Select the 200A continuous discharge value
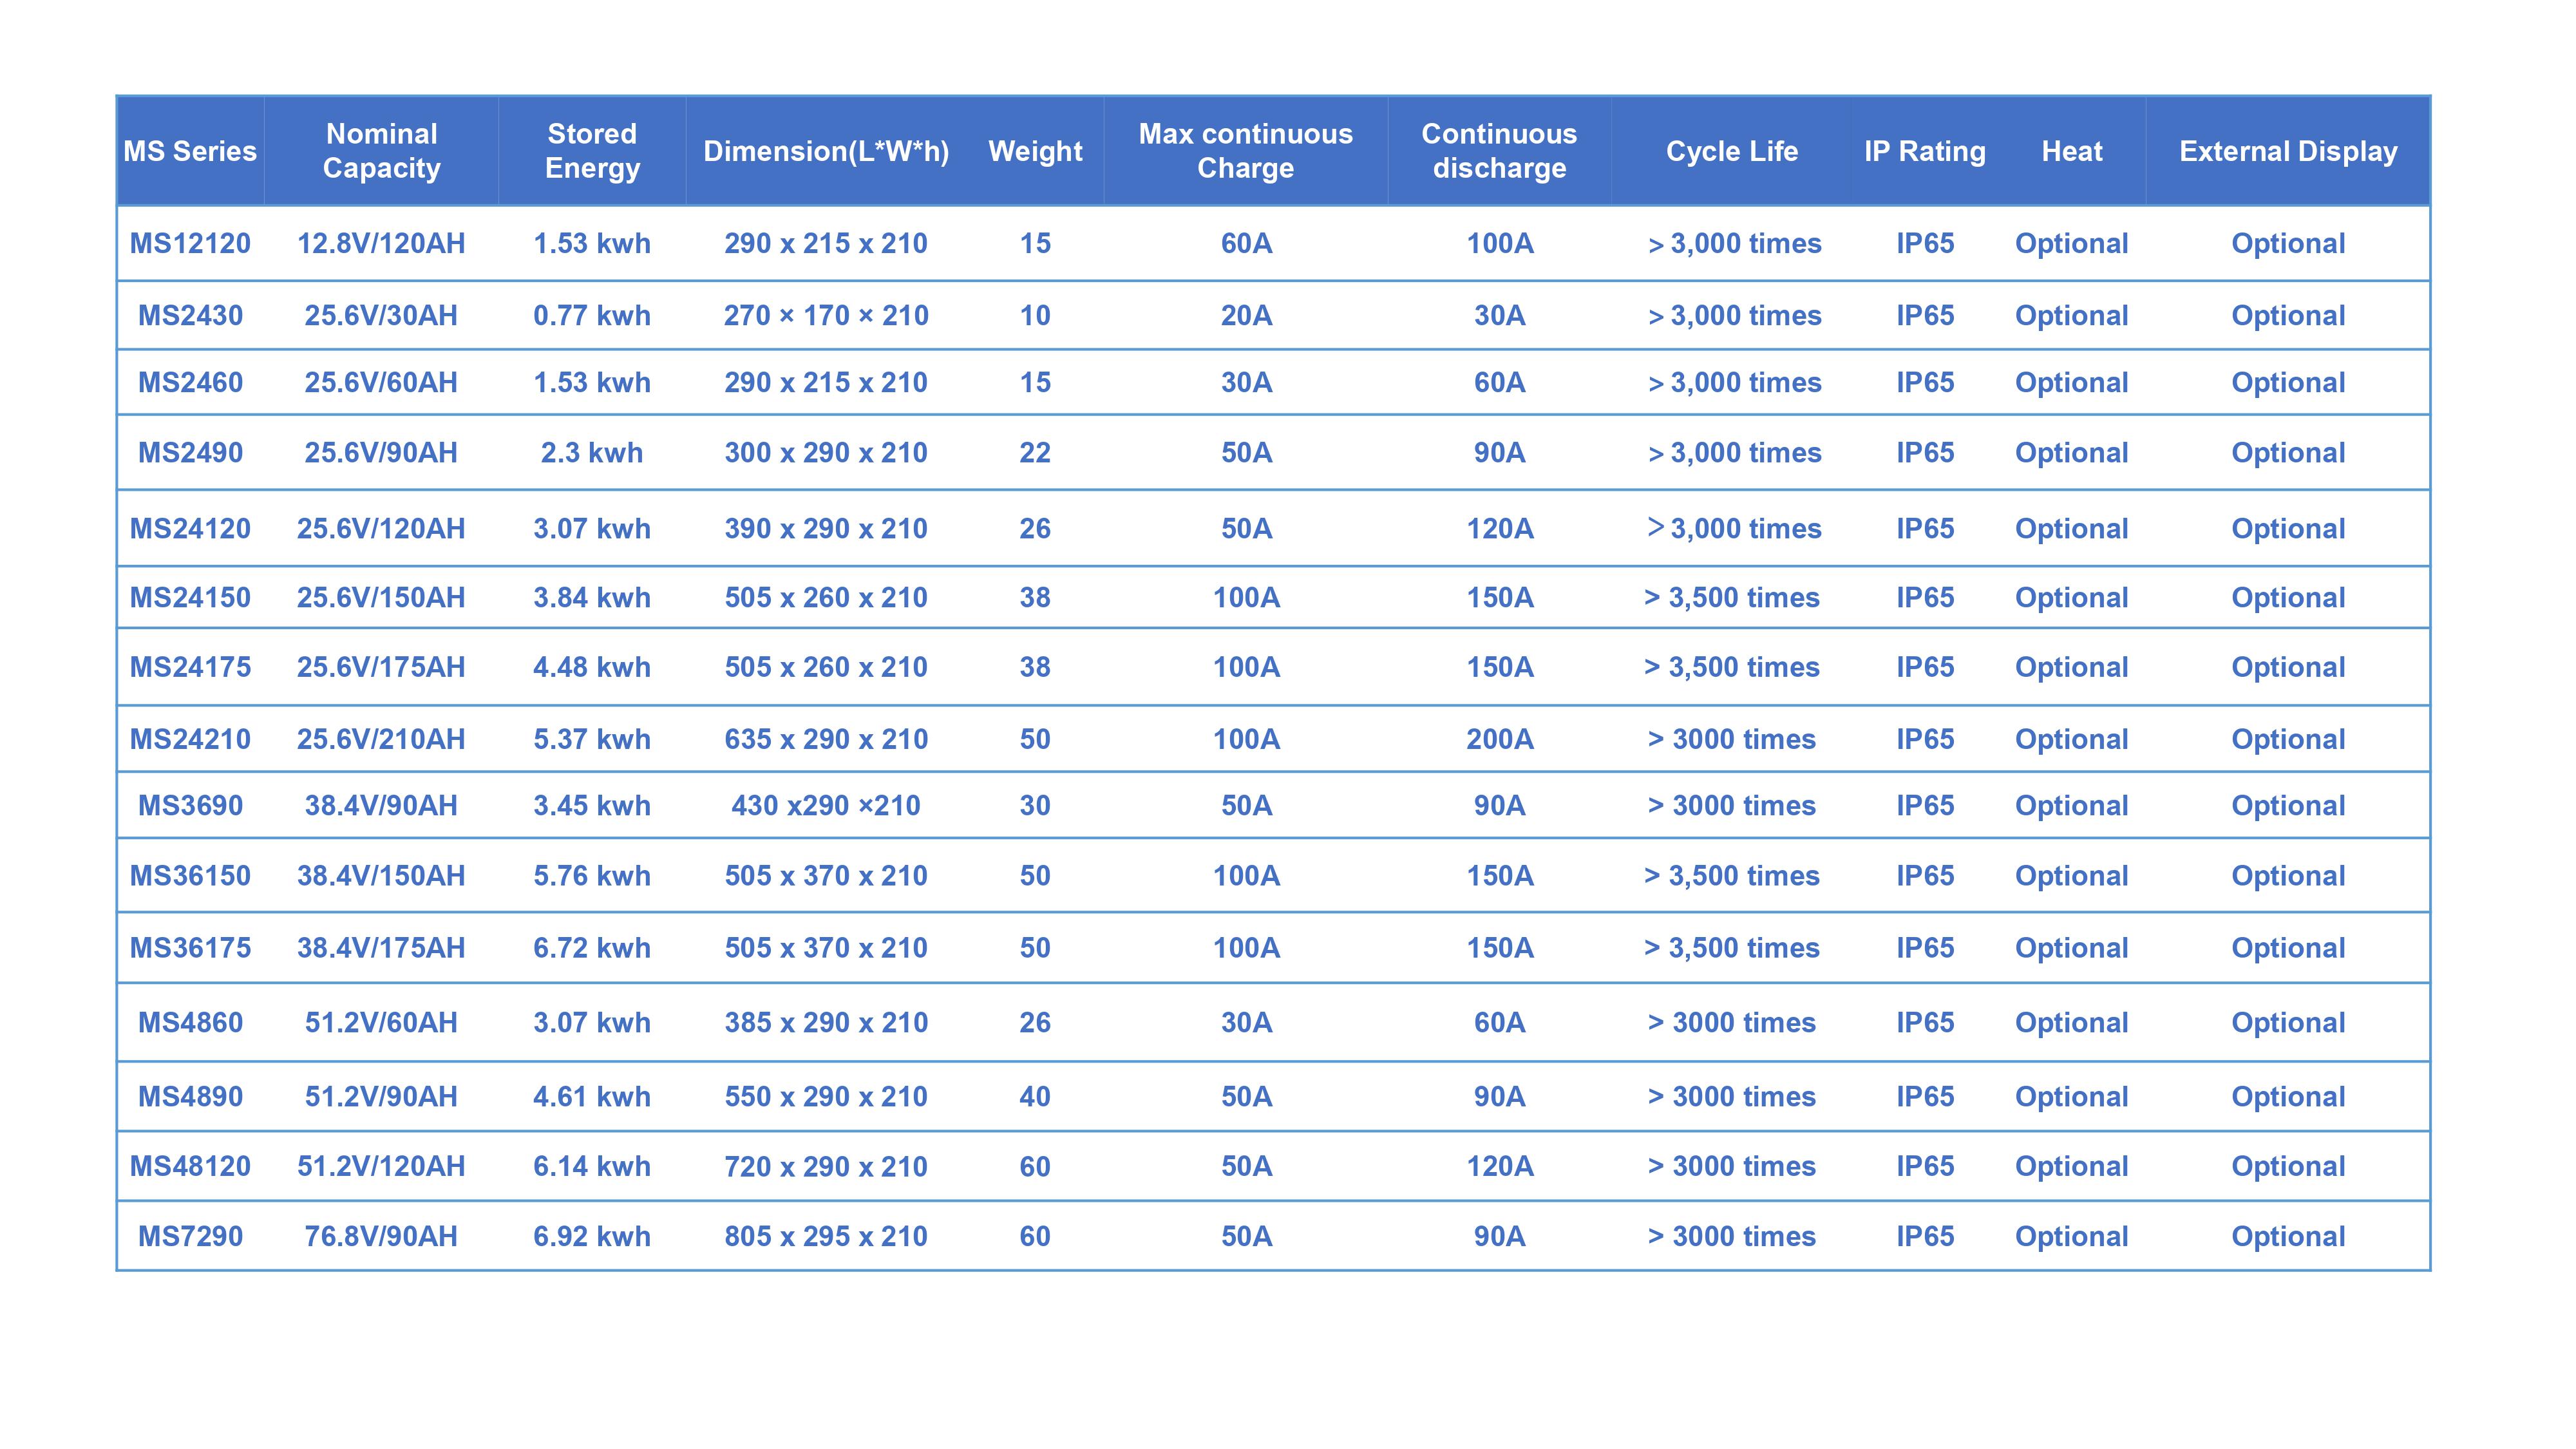The image size is (2576, 1449). point(1499,739)
